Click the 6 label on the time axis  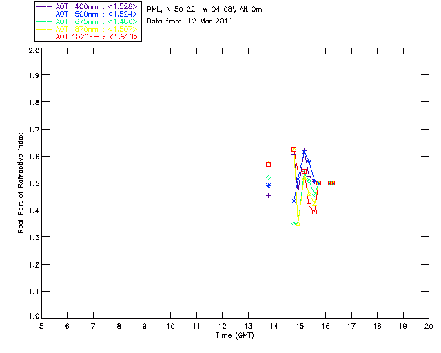[68, 326]
